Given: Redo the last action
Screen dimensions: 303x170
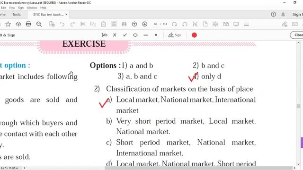Looking at the screenshot, I should tap(72, 24).
